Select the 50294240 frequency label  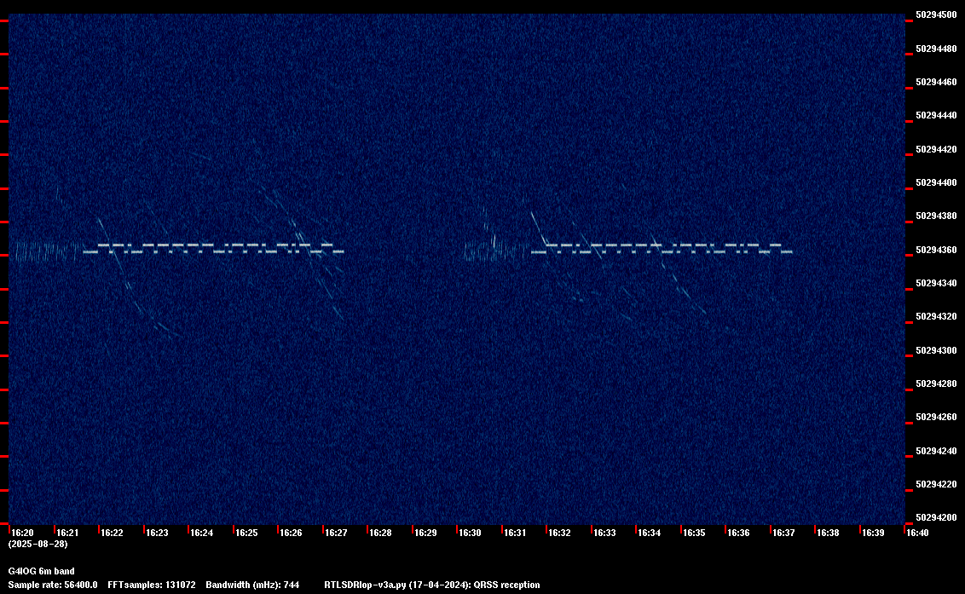(x=936, y=451)
